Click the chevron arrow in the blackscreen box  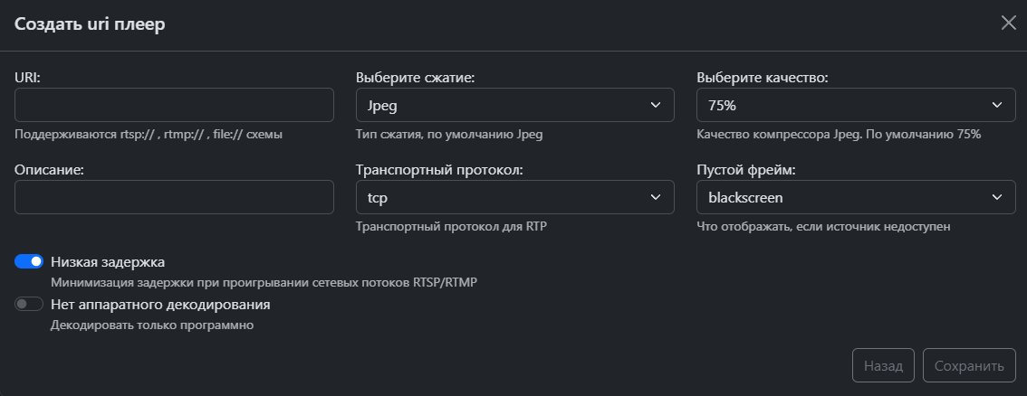(997, 197)
